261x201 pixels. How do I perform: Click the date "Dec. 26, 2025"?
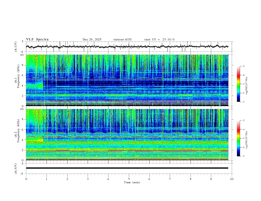click(92, 39)
